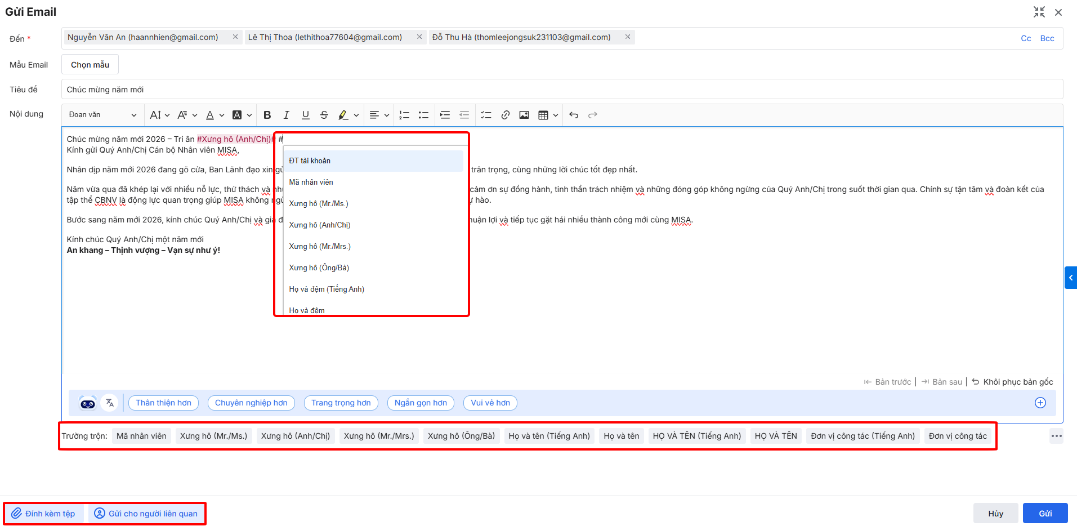Screen dimensions: 1077x526
Task: Click the 'Gửi' send button
Action: point(1045,513)
